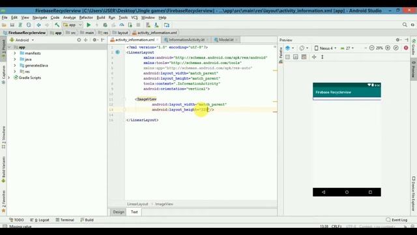Open the orientation dropdown in preview

(304, 48)
